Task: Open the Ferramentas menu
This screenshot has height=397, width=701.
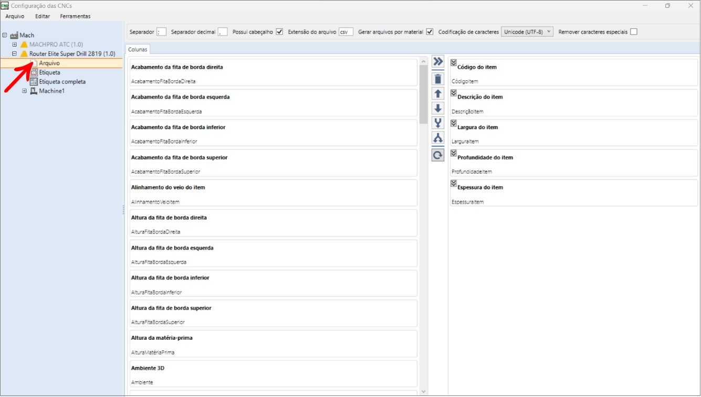Action: 75,16
